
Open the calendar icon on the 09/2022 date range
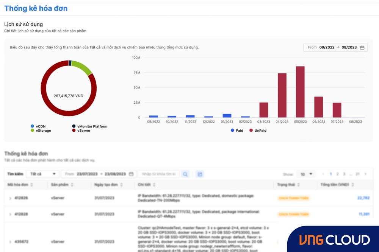(x=362, y=47)
